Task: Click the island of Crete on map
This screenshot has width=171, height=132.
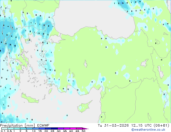Action: [x=30, y=98]
